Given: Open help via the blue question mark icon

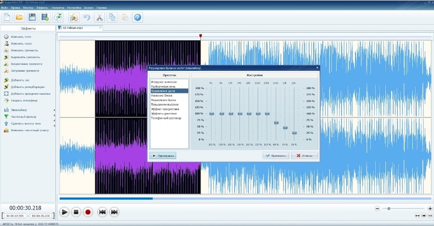Looking at the screenshot, I should [137, 18].
